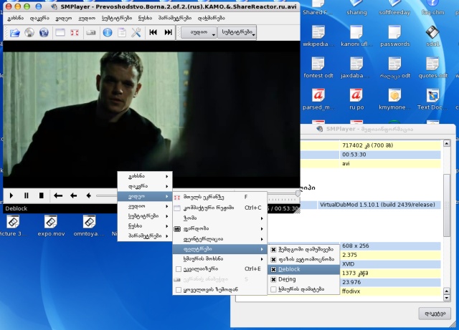The image size is (459, 330).
Task: Click the screenshot camera toolbar icon
Action: [x=91, y=32]
